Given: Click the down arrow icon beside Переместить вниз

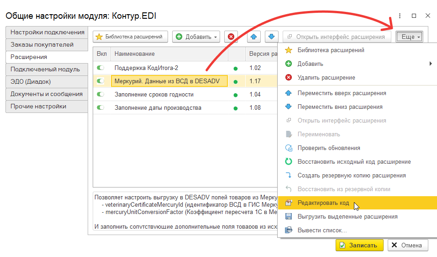Looking at the screenshot, I should point(289,107).
